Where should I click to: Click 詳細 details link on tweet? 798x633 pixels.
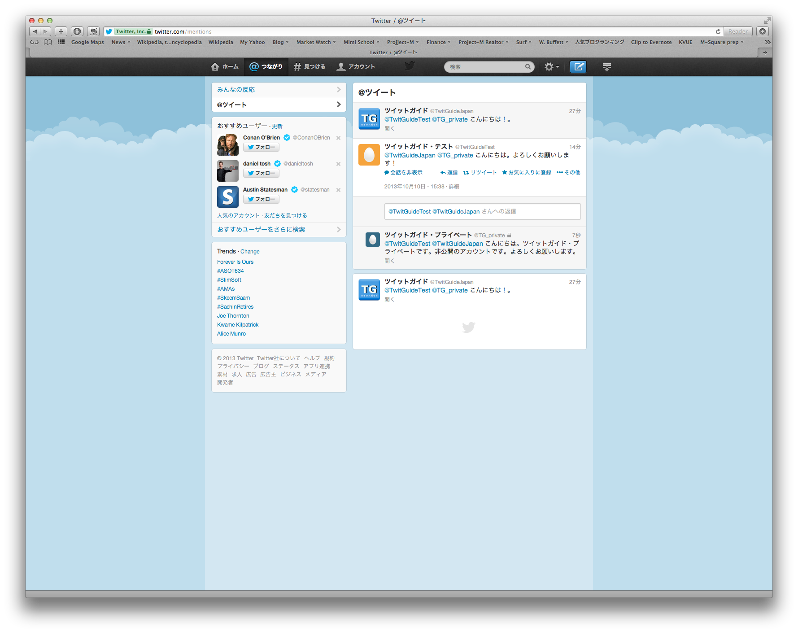click(x=454, y=187)
